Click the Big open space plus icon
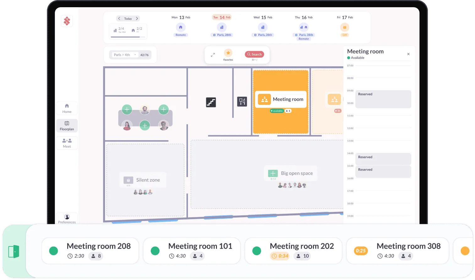Viewport: 475px width, 280px height. (273, 173)
